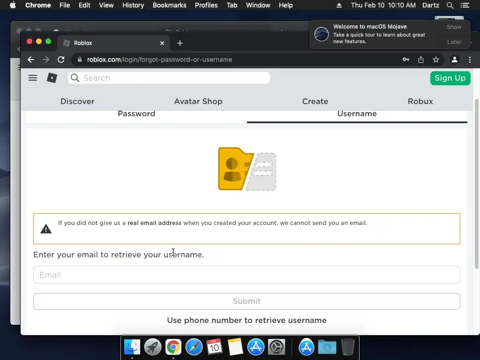This screenshot has height=360, width=480.
Task: Open Notes from the Dock
Action: click(235, 347)
